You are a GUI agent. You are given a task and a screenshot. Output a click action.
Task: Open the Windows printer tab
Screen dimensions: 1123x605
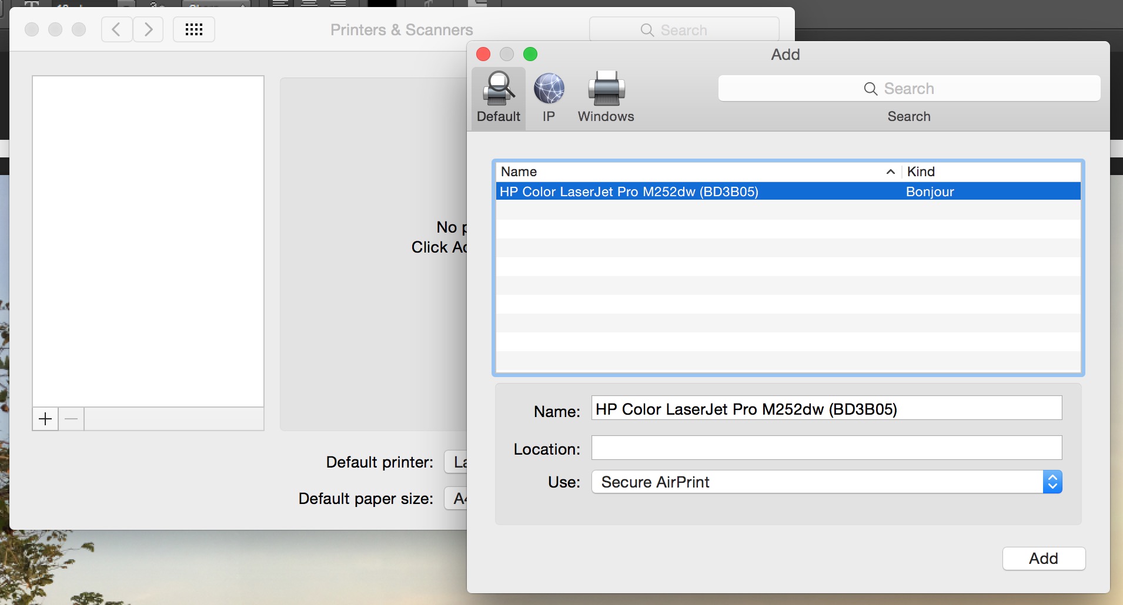[606, 98]
